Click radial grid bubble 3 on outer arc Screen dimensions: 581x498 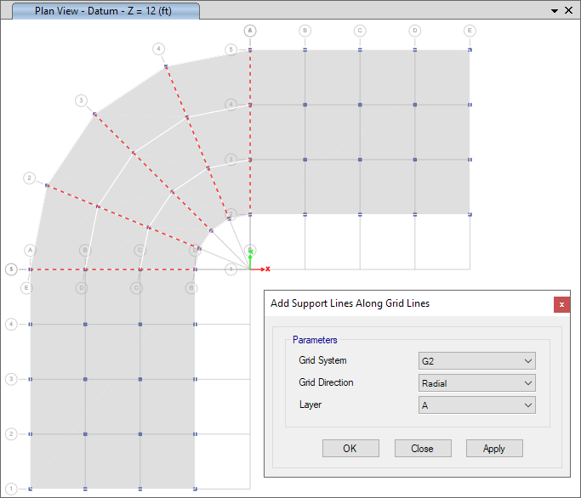[x=81, y=100]
